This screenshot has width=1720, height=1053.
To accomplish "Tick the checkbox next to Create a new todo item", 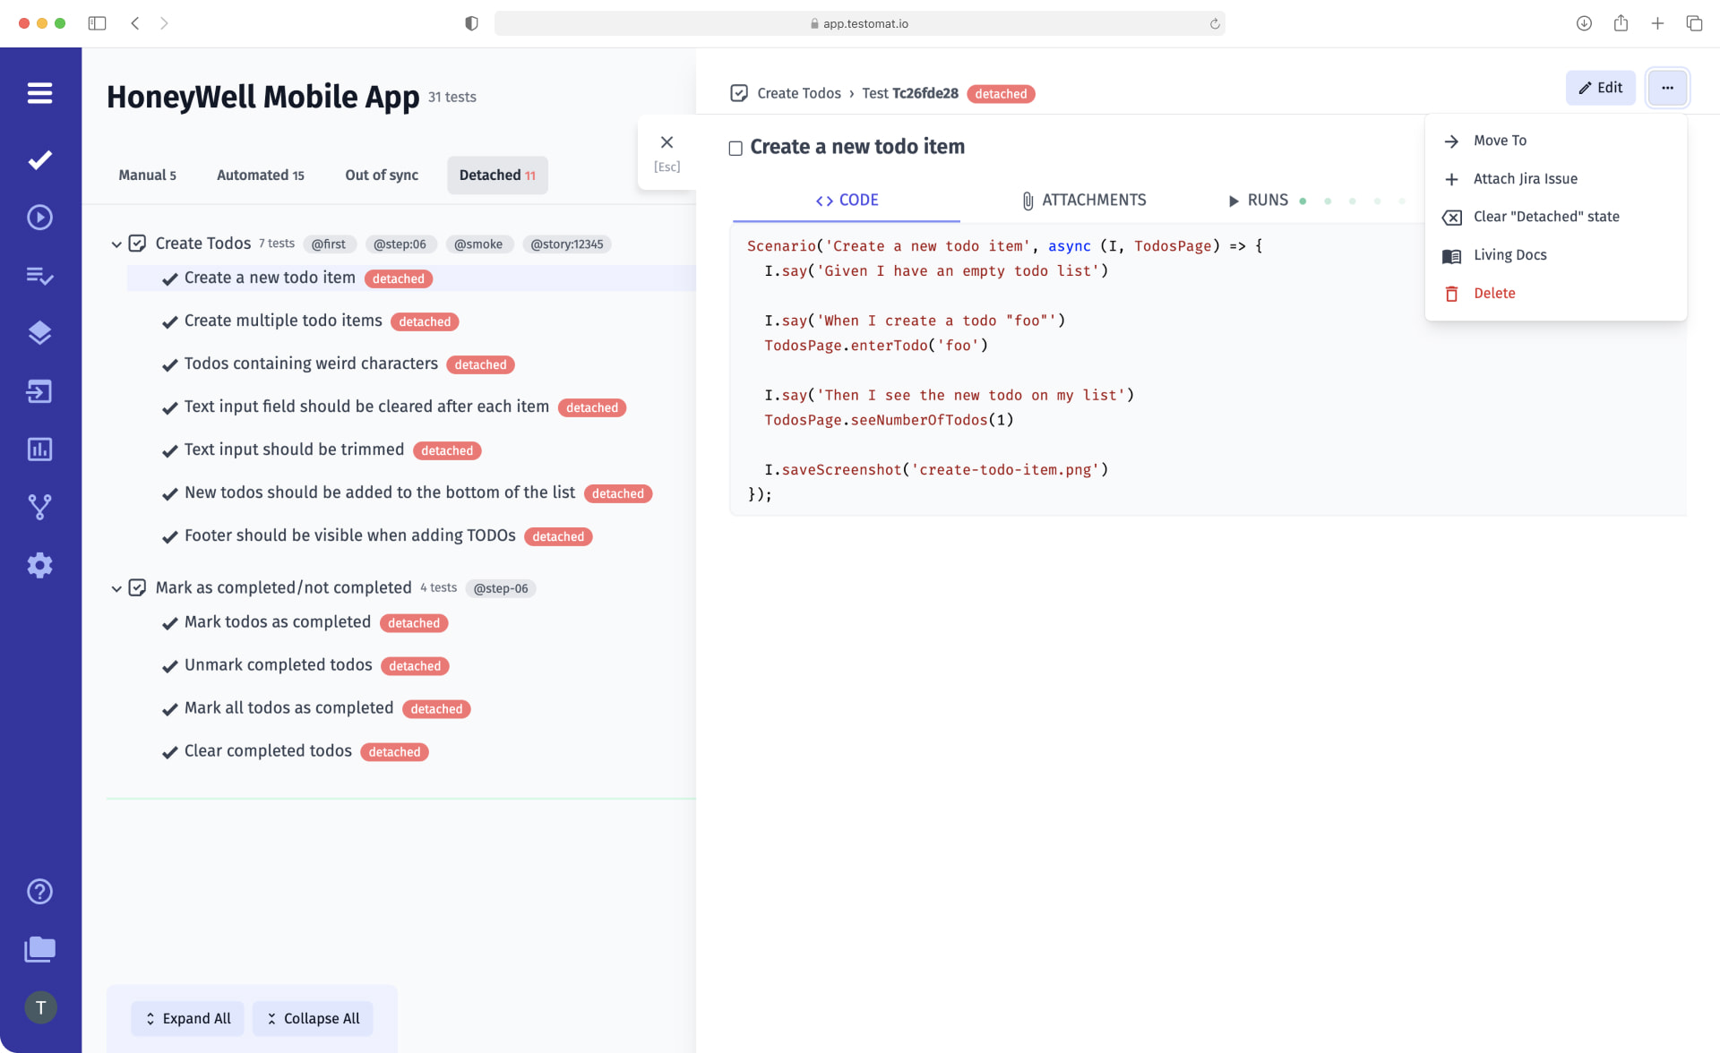I will [x=736, y=148].
